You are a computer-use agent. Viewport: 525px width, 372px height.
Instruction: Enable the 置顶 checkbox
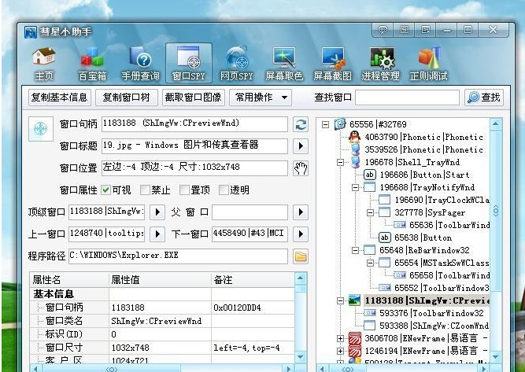(x=184, y=190)
